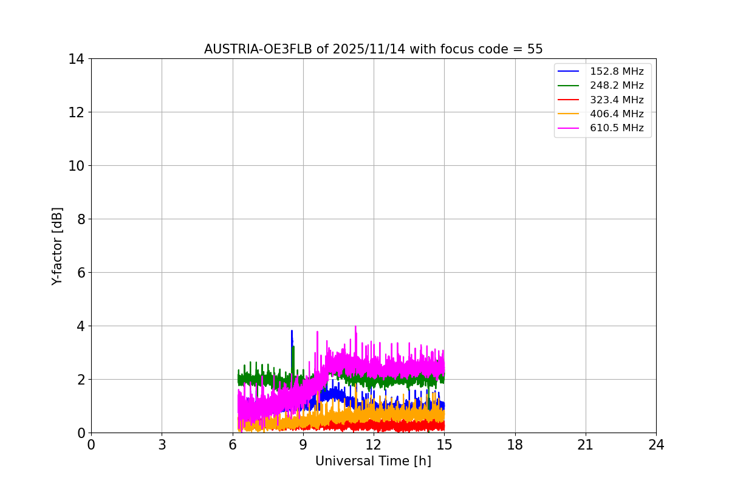Select the '406.4 MHz' legend label
The width and height of the screenshot is (729, 486).
617,114
